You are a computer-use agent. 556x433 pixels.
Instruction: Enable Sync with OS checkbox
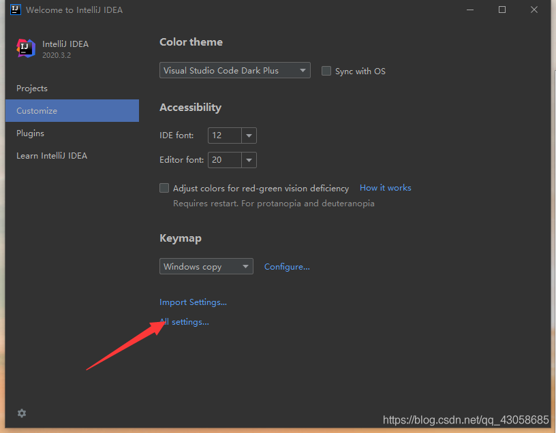(x=326, y=71)
